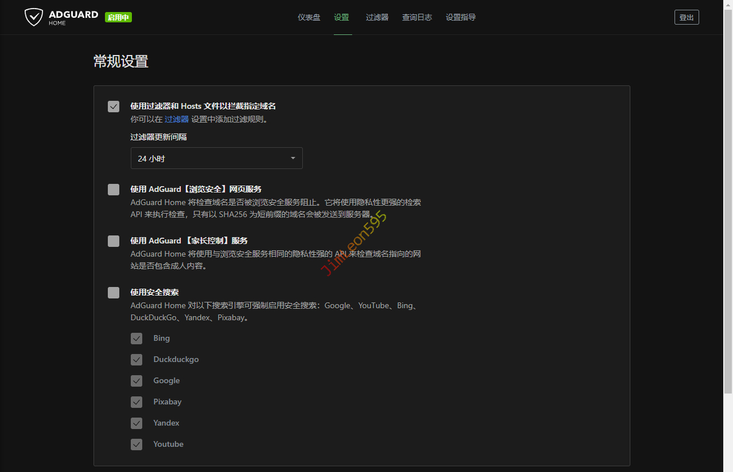733x472 pixels.
Task: Open the 设置指导 setup guide tab
Action: coord(461,17)
